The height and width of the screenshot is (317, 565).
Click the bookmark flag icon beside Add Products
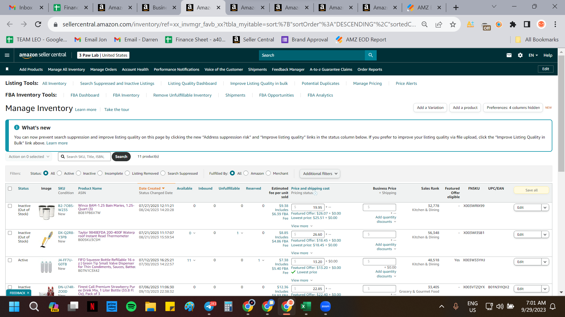pos(7,69)
